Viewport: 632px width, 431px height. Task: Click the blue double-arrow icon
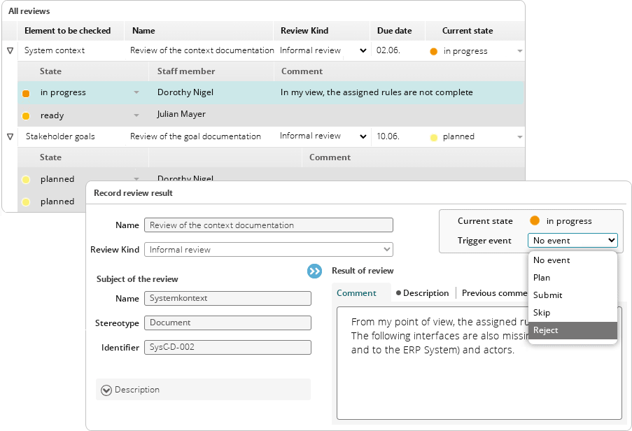coord(314,271)
